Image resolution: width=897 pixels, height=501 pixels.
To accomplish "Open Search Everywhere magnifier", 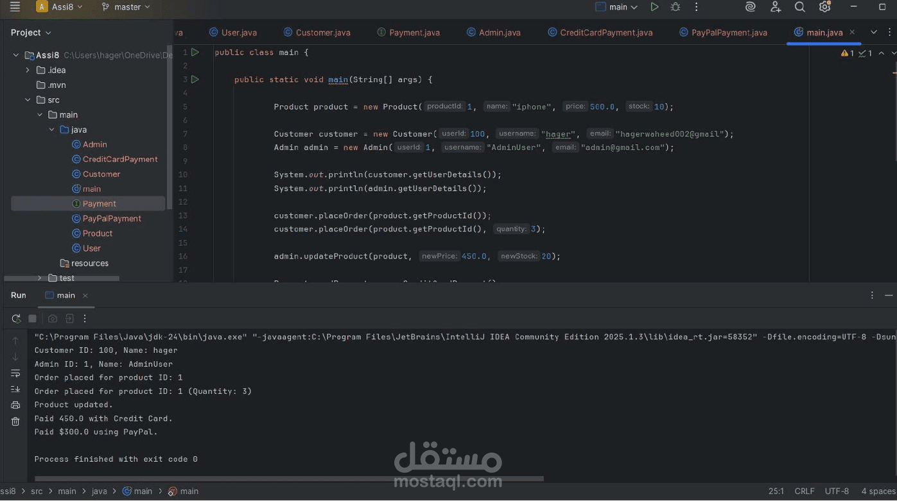I will [800, 7].
